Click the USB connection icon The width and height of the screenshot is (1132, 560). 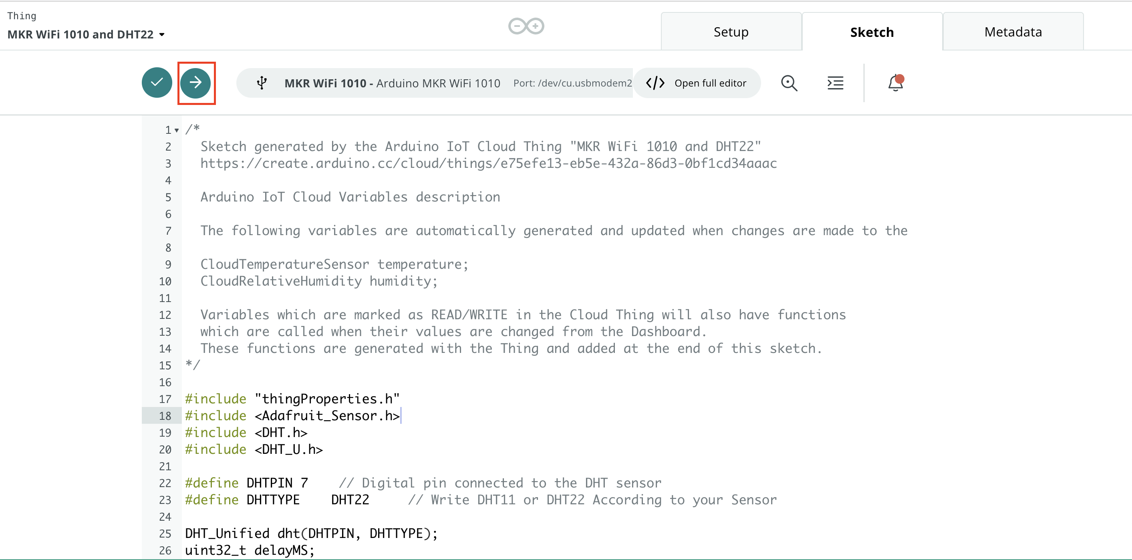tap(262, 83)
